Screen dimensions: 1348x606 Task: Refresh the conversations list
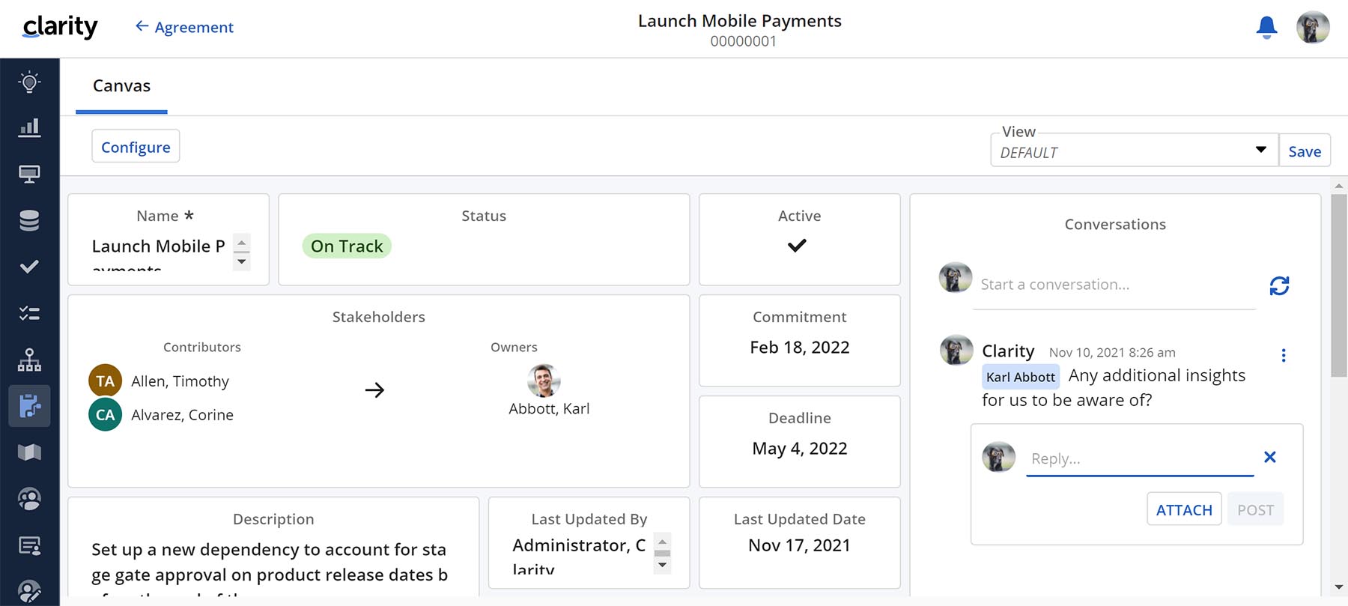pyautogui.click(x=1279, y=285)
